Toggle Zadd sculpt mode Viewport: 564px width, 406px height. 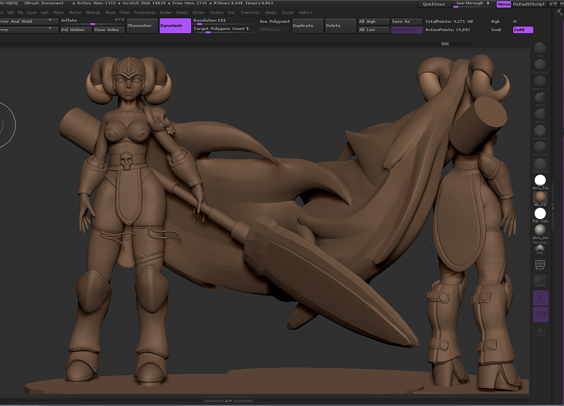click(523, 30)
